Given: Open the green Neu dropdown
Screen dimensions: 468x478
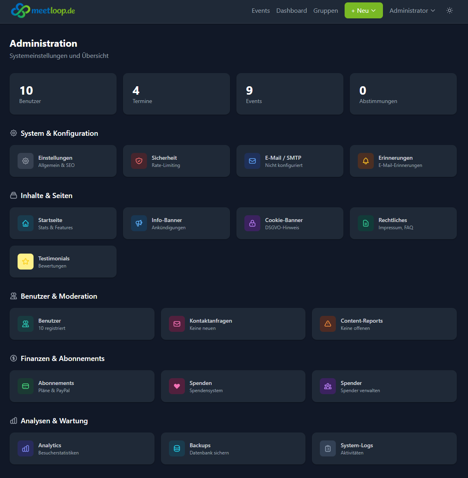Looking at the screenshot, I should pyautogui.click(x=363, y=11).
